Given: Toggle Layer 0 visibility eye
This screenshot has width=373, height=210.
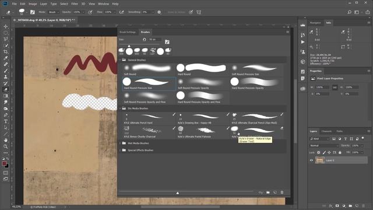Looking at the screenshot, I should click(x=311, y=160).
